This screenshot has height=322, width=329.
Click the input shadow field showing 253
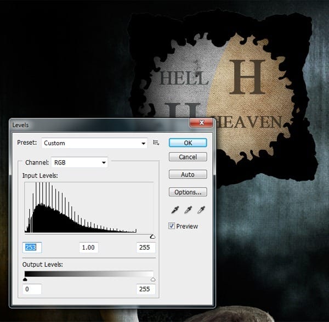tap(32, 247)
